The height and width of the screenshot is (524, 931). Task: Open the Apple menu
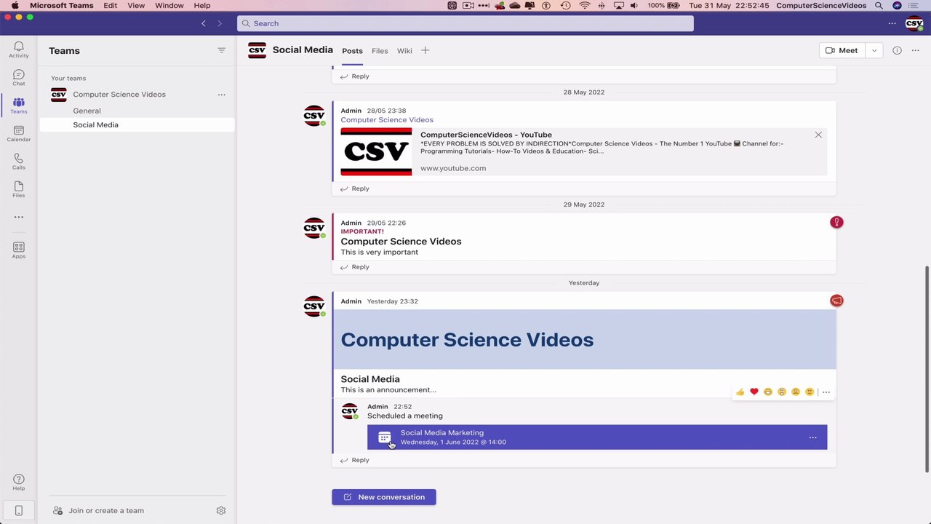15,6
